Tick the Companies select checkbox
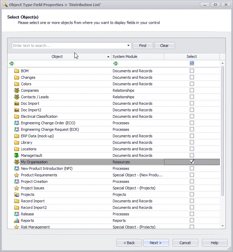Screen dimensions: 233x252 (x=192, y=90)
